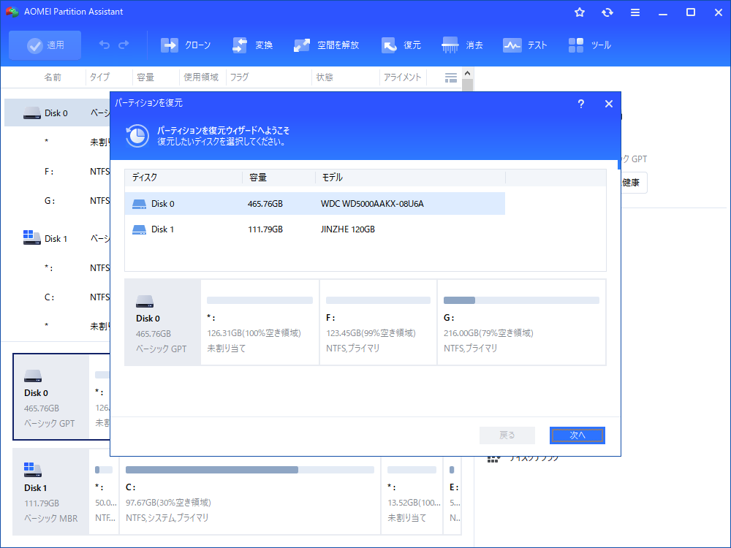731x548 pixels.
Task: Click the 名前 column header
Action: point(52,77)
